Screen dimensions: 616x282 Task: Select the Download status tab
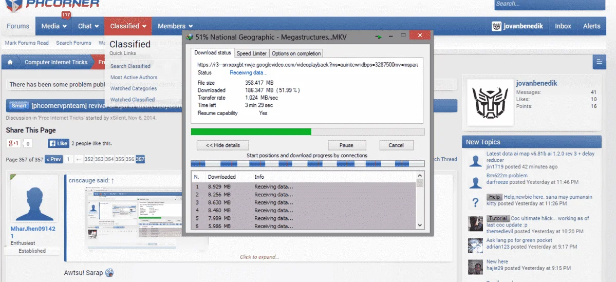tap(213, 52)
